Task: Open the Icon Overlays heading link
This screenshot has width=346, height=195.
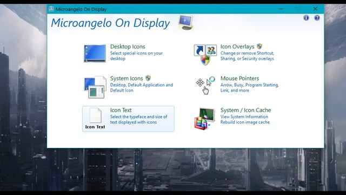Action: pyautogui.click(x=237, y=47)
